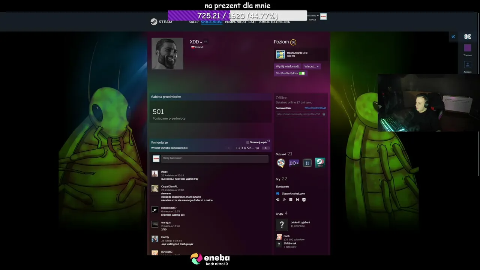Click the SIH logo in the side panel
The image size is (480, 270).
468,36
